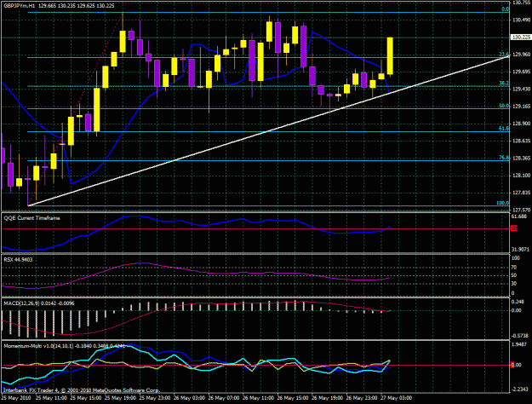532x404 pixels.
Task: Click the 26 May 23:00 time label
Action: click(363, 398)
